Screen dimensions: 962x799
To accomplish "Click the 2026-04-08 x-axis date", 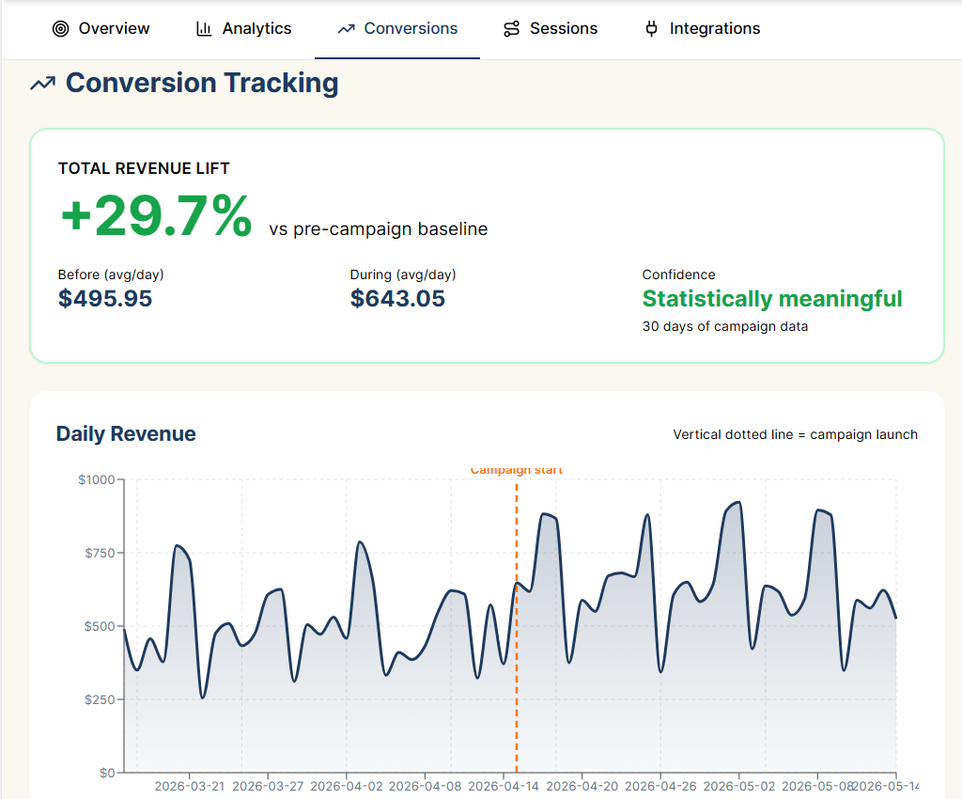I will 426,786.
